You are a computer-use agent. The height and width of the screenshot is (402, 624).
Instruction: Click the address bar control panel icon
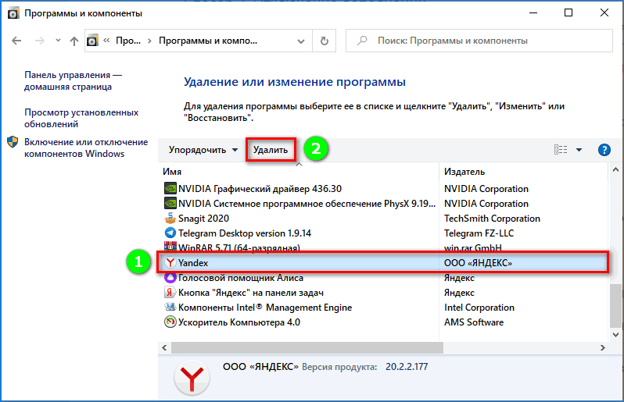click(92, 41)
